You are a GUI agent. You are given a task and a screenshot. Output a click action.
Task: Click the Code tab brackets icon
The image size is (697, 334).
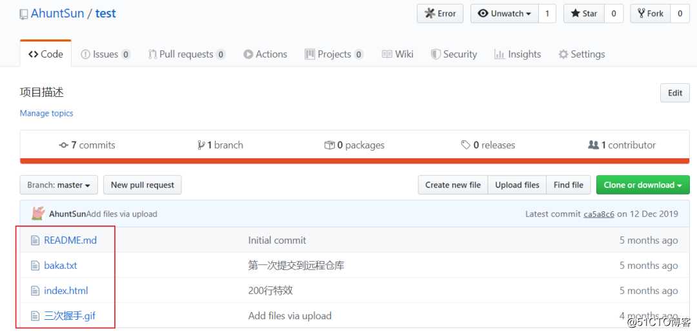pos(34,54)
